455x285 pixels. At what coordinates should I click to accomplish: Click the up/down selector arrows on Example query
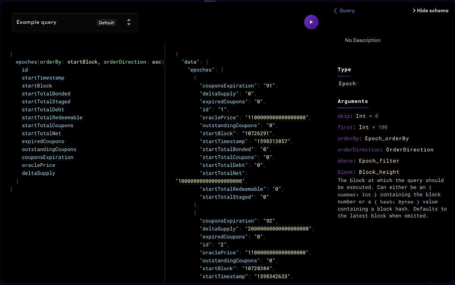pos(129,22)
